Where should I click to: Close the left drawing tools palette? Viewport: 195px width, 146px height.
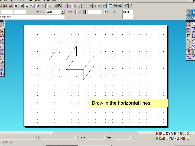[x=4, y=21]
